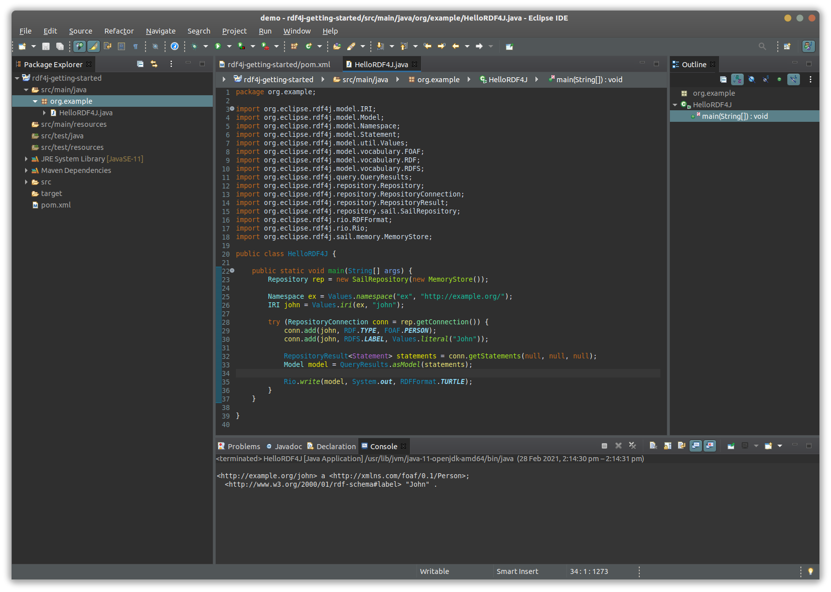Click src/main/java in the editor breadcrumb

[x=361, y=79]
